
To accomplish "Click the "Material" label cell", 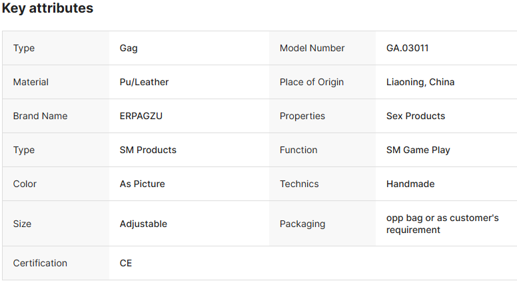I will click(x=31, y=82).
